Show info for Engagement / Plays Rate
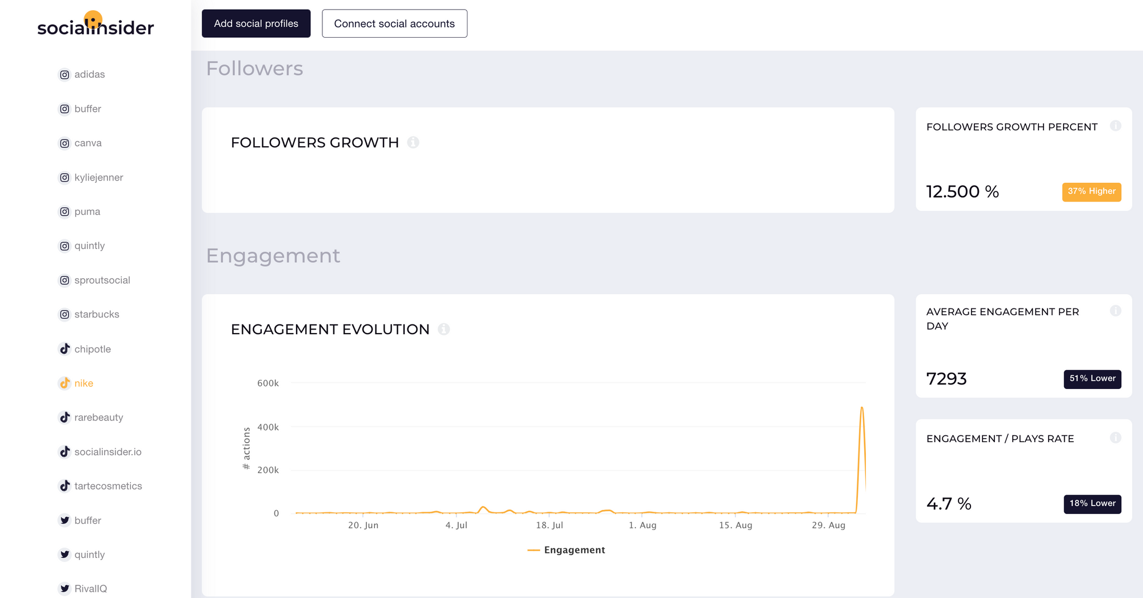The width and height of the screenshot is (1143, 598). 1116,438
